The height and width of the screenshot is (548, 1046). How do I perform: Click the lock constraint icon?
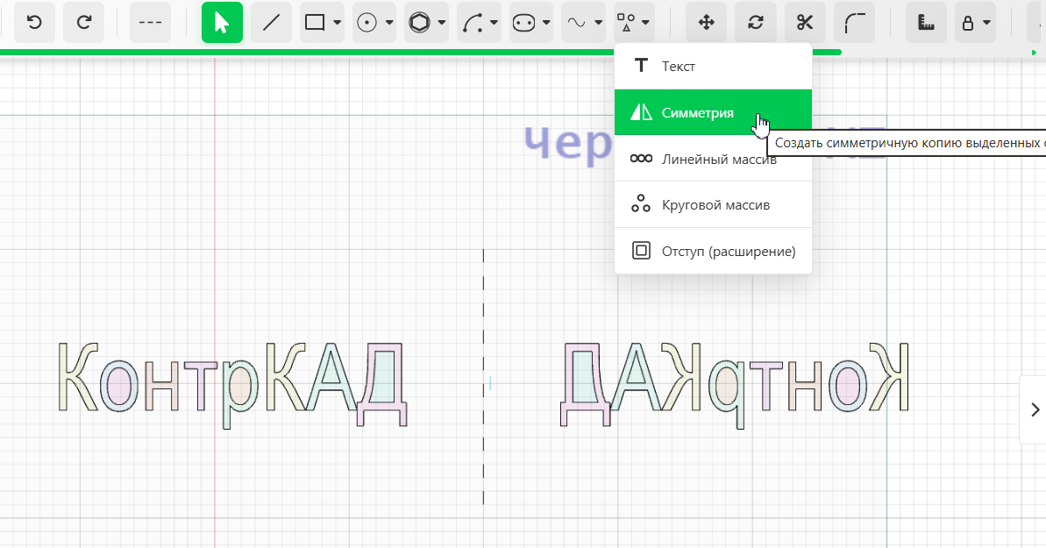[x=968, y=24]
